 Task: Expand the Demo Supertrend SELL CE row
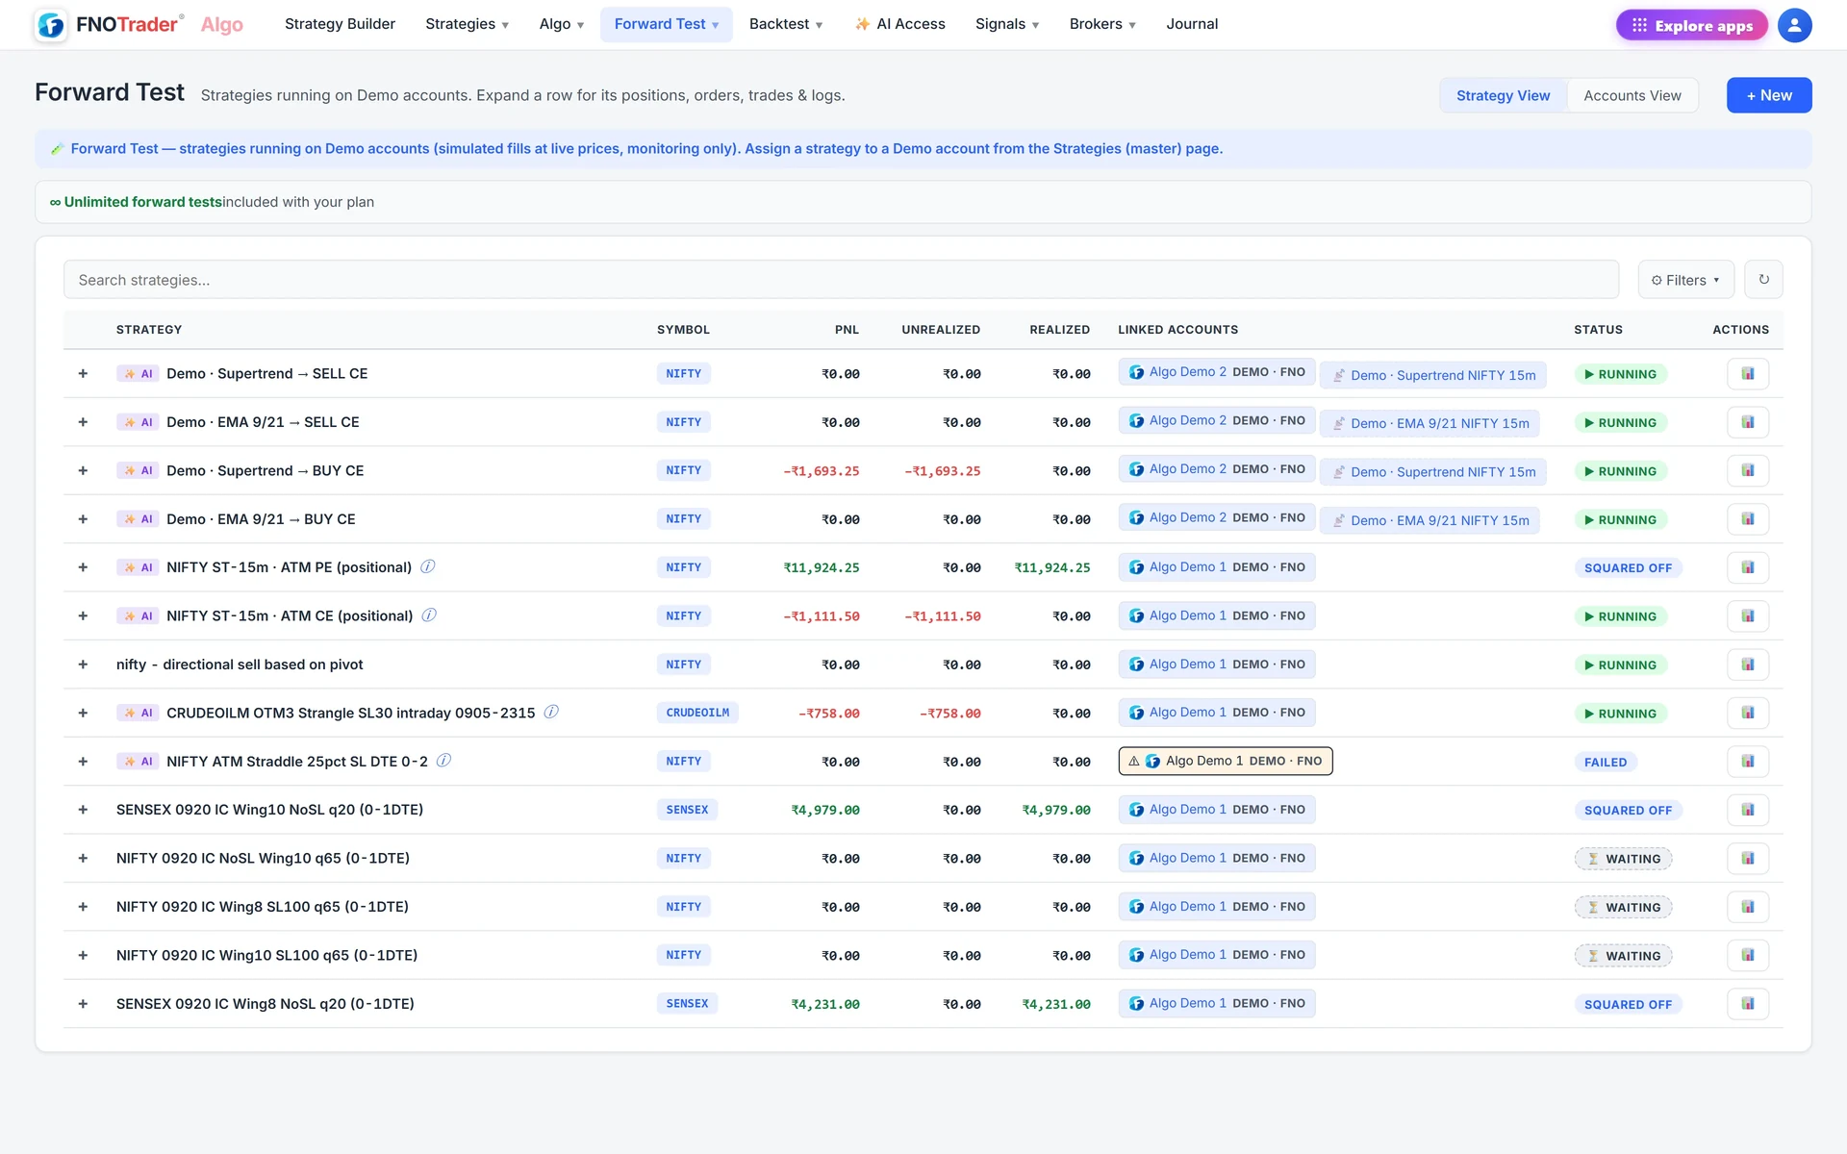pos(83,373)
